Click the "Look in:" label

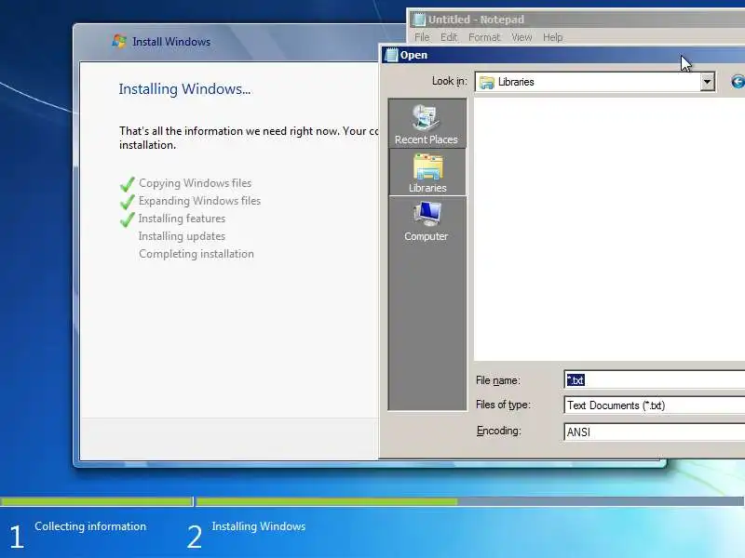coord(450,81)
